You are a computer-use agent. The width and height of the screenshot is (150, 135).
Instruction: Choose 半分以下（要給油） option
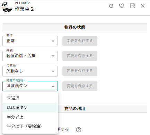click(x=30, y=126)
